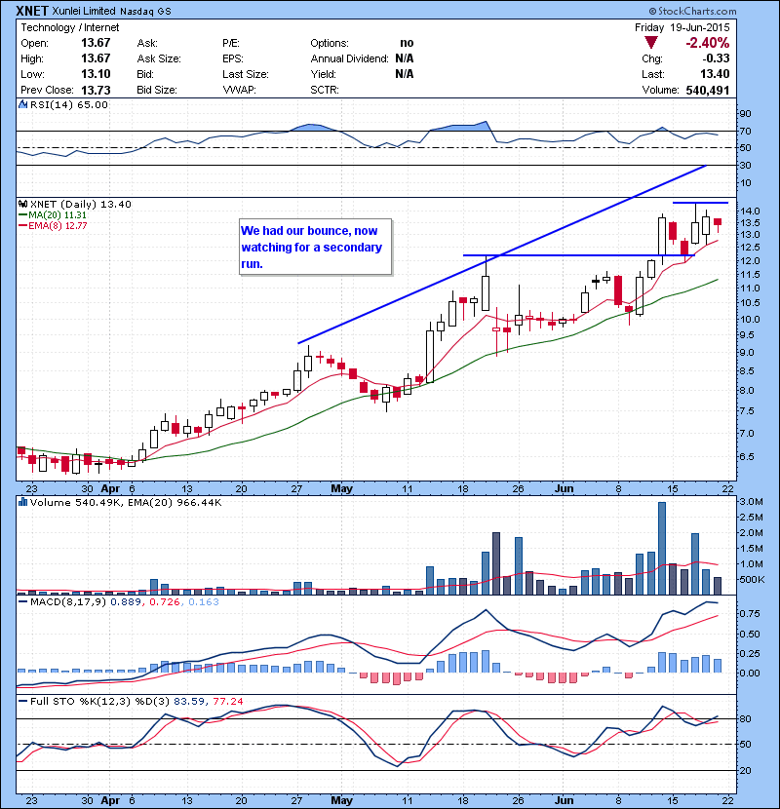Click the May label under the price chart
Viewport: 780px width, 809px height.
(x=341, y=488)
